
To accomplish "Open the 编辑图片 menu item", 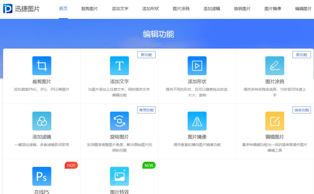I will click(303, 9).
